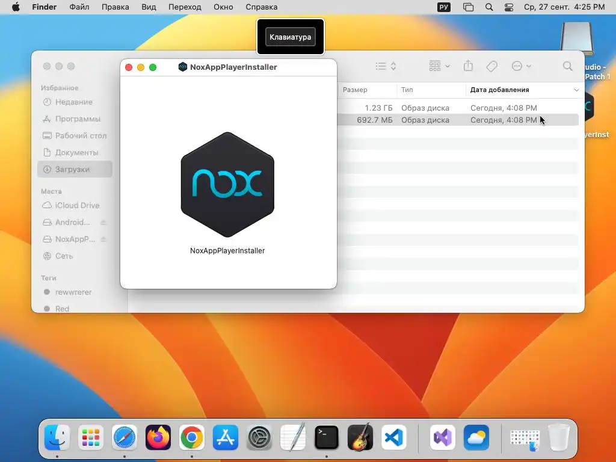Open Недавние in Finder sidebar
The image size is (616, 462).
74,102
